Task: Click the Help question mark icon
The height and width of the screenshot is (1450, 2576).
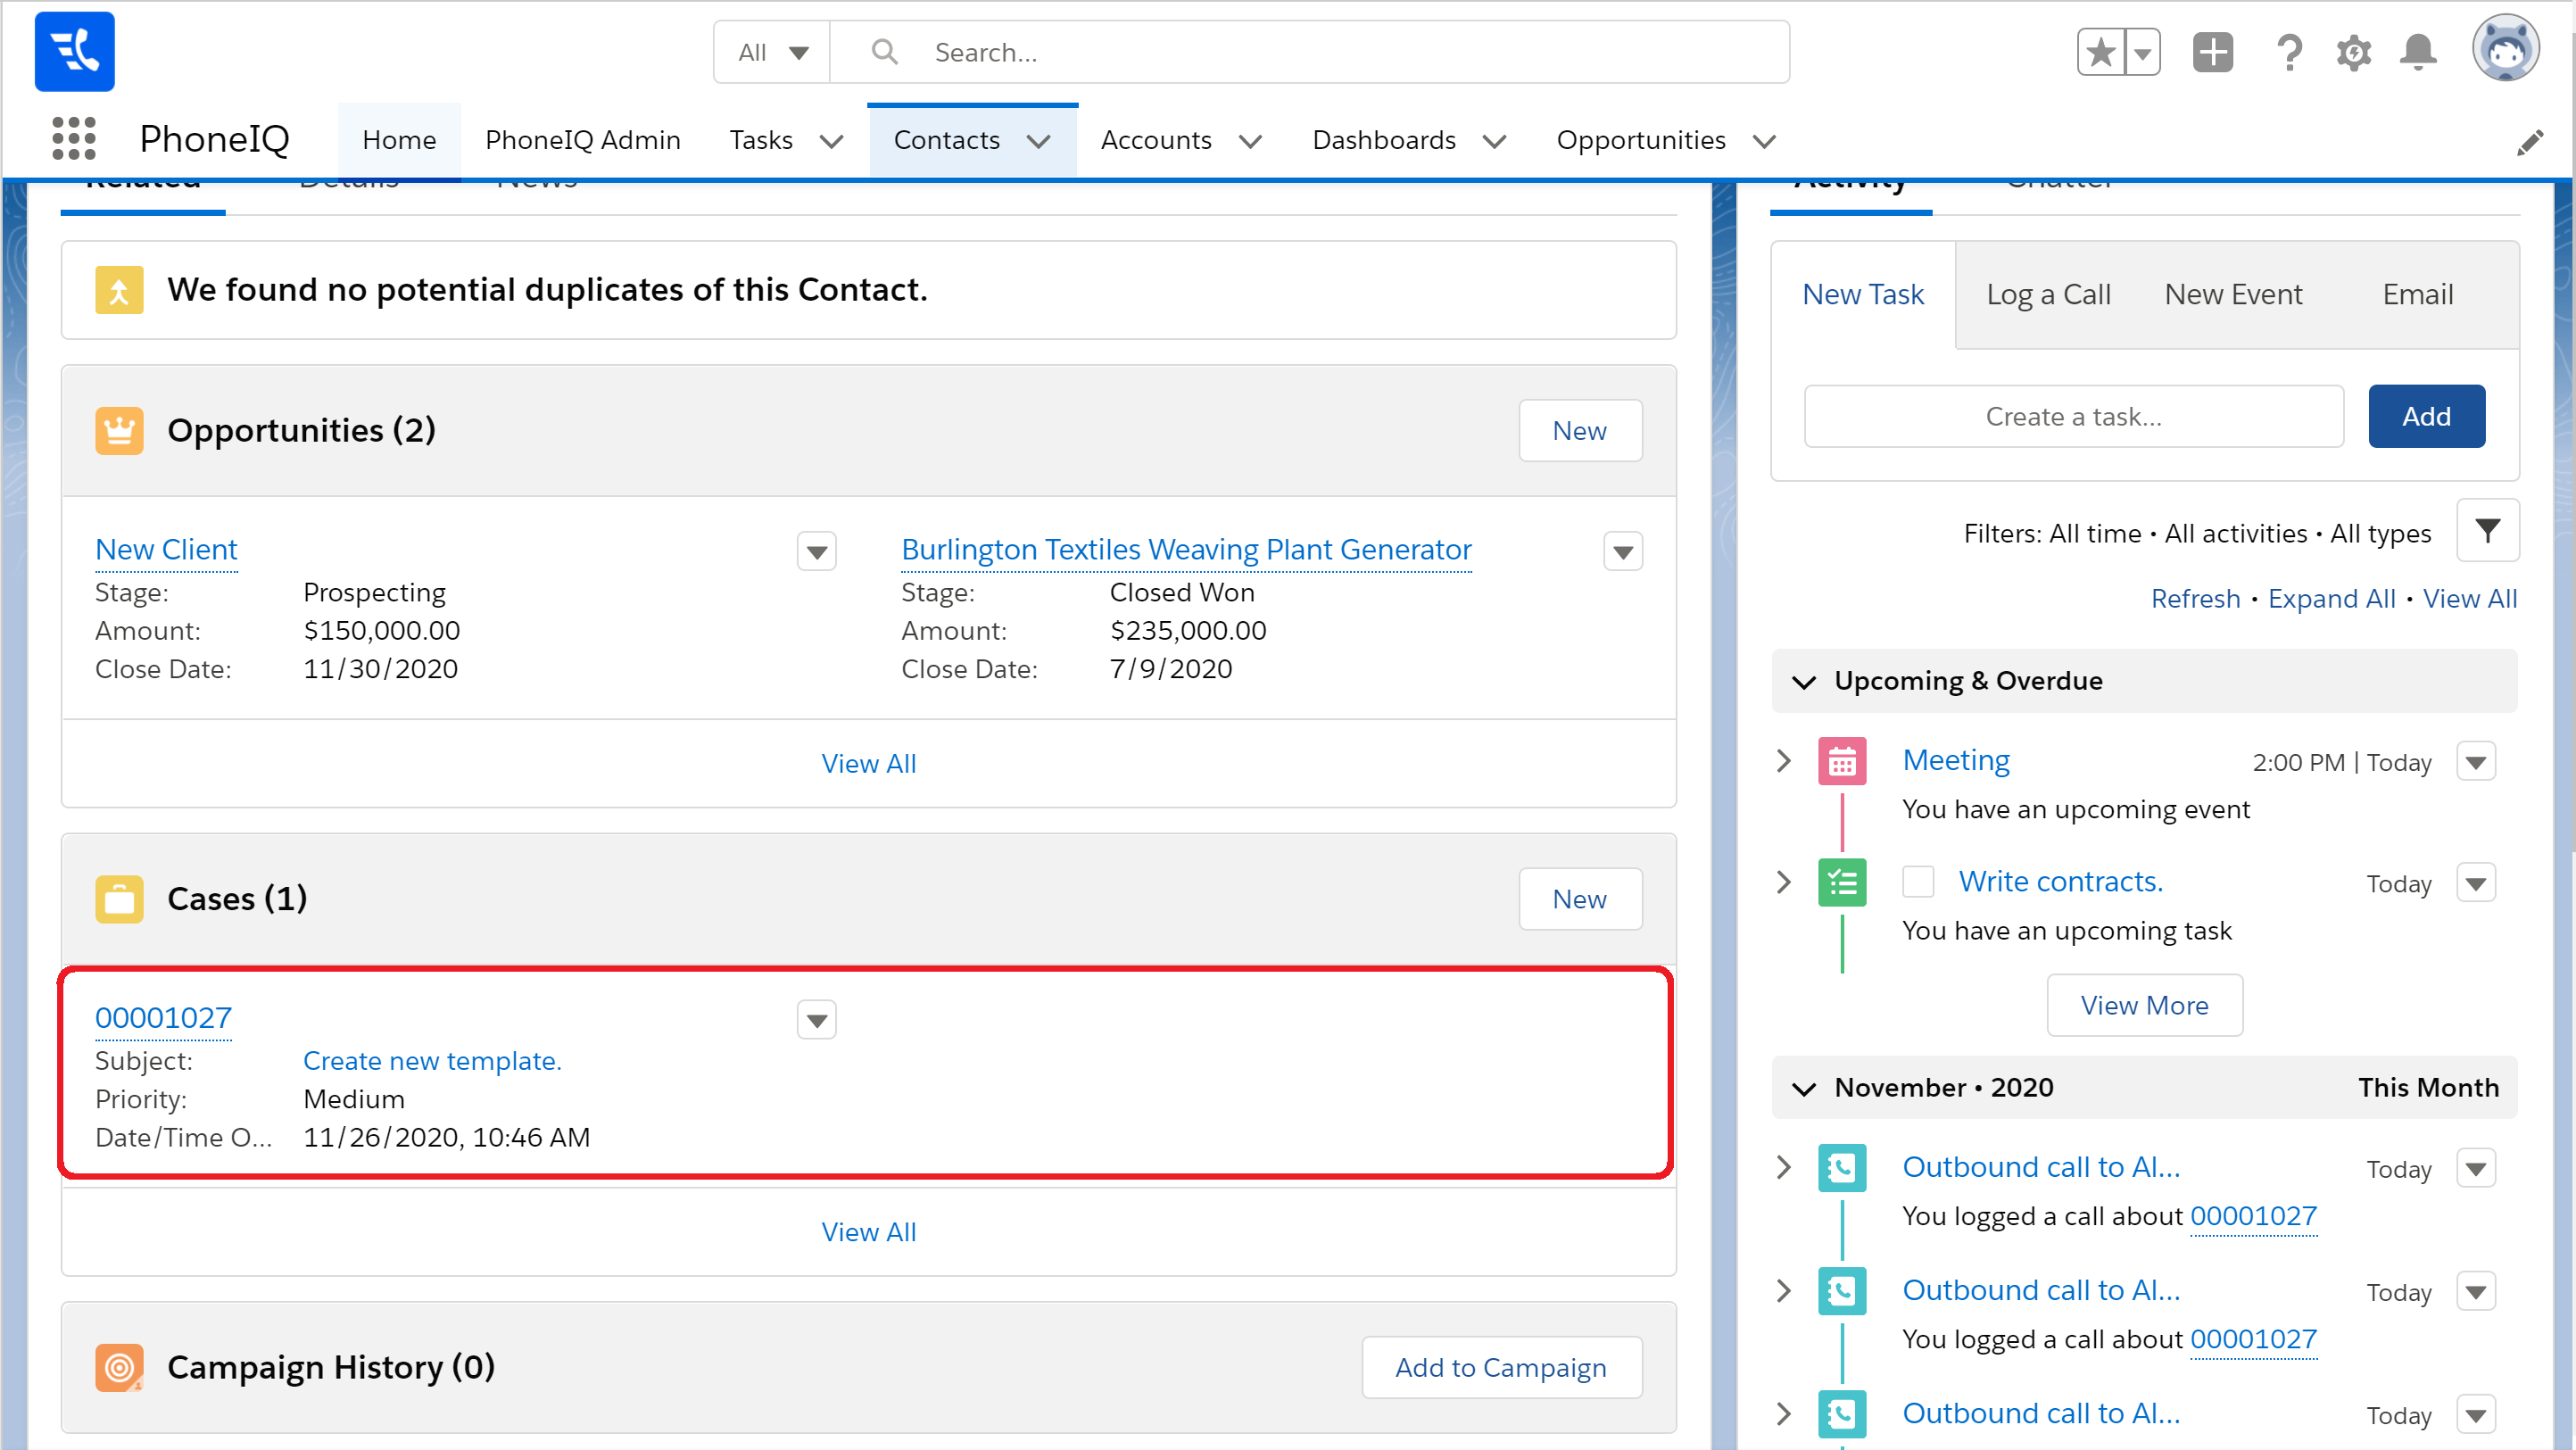Action: tap(2289, 52)
